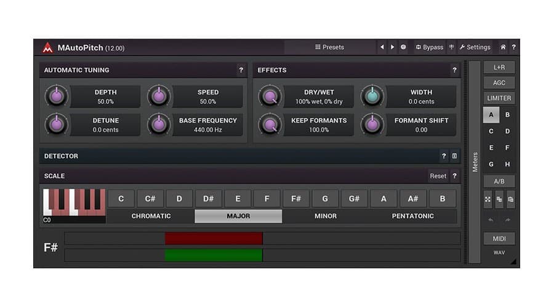Viewport: 554px width, 307px height.
Task: Load the previous preset with left arrow
Action: (x=382, y=47)
